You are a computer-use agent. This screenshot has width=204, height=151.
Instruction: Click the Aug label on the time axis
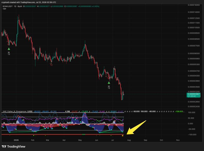(x=129, y=140)
